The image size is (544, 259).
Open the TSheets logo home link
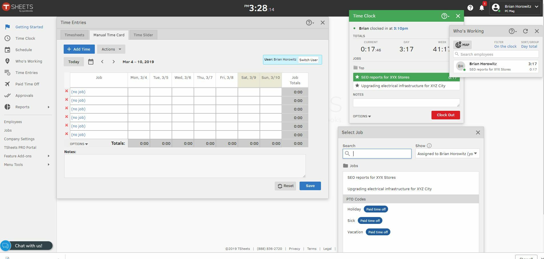pos(18,7)
